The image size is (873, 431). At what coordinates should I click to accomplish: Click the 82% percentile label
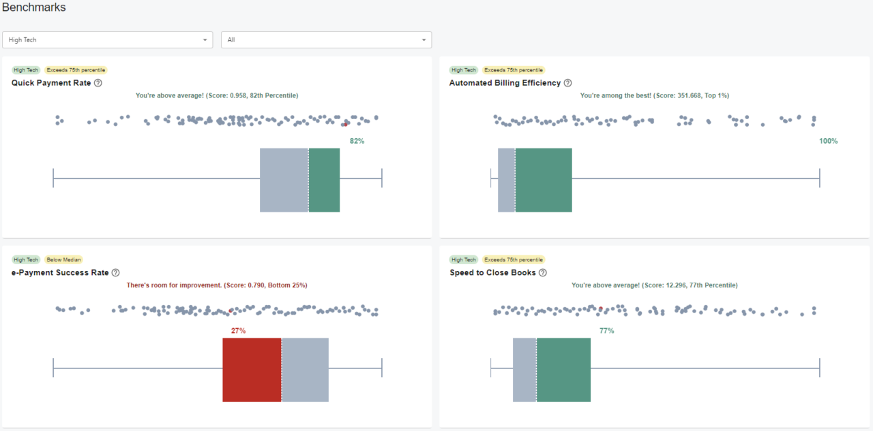click(357, 141)
